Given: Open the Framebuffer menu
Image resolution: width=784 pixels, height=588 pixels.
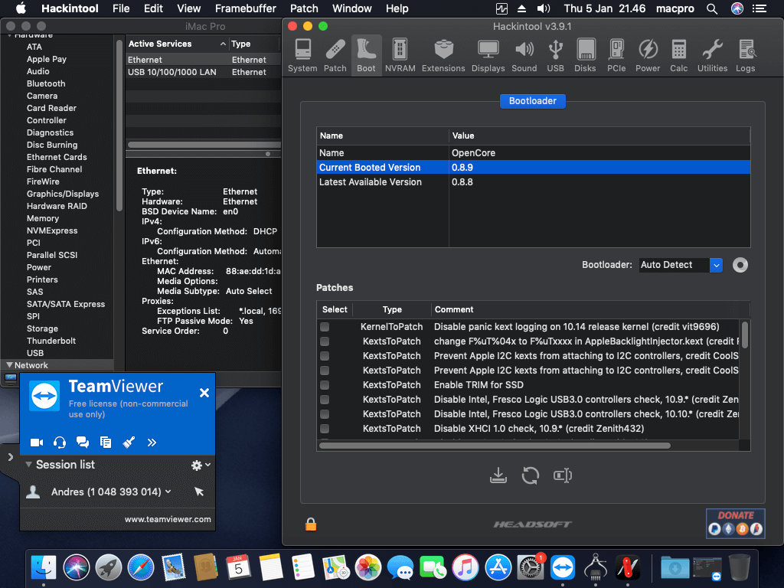Looking at the screenshot, I should [x=246, y=8].
